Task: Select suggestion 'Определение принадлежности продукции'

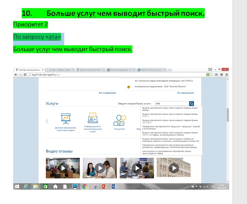Action: (x=172, y=128)
